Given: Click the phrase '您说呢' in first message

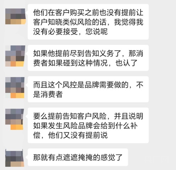Looking at the screenshot, I should pos(97,32).
